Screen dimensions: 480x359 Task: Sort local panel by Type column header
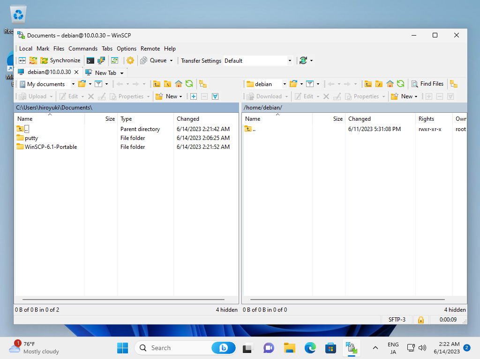pyautogui.click(x=145, y=119)
